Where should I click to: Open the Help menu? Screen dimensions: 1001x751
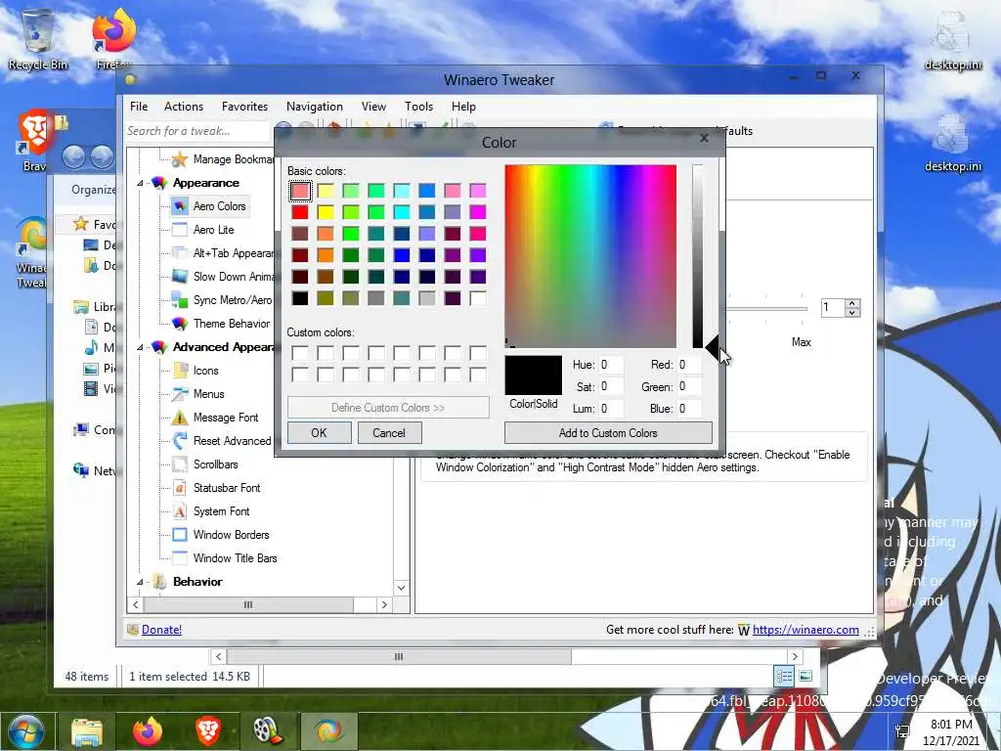click(x=463, y=107)
